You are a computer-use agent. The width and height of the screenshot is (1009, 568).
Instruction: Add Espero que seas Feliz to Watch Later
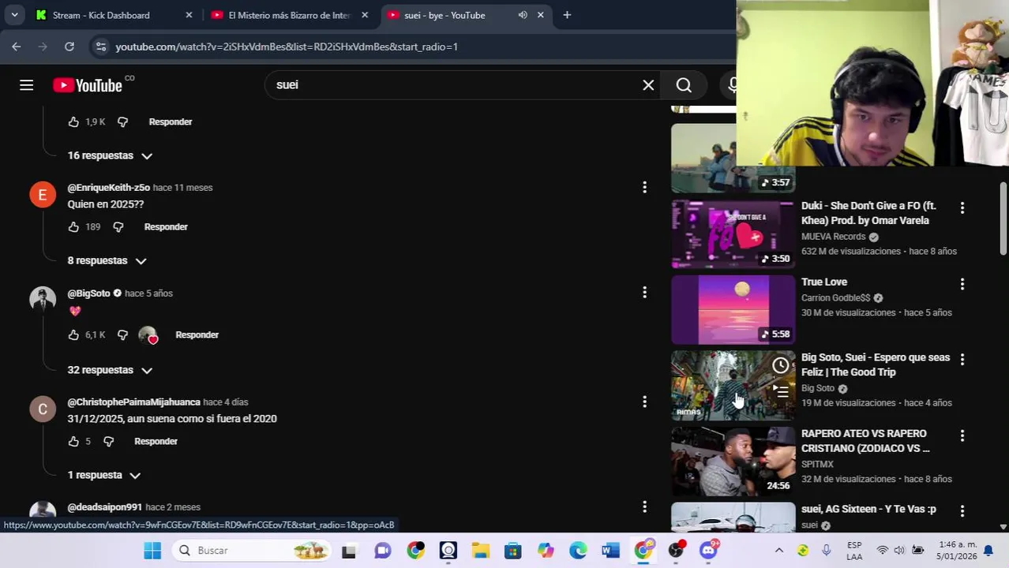[x=780, y=365]
